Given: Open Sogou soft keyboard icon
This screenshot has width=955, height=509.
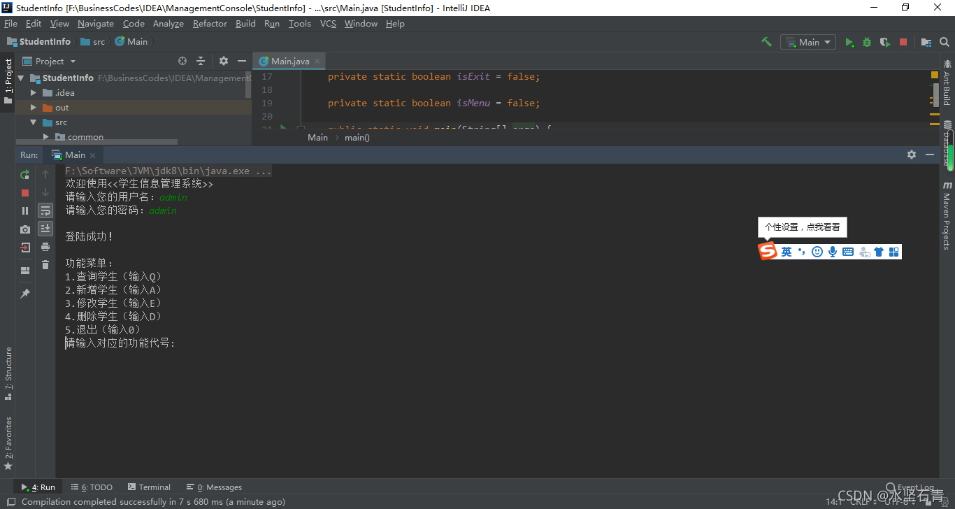Looking at the screenshot, I should [848, 252].
